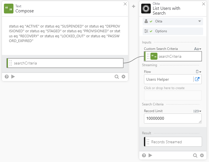Image resolution: width=209 pixels, height=162 pixels.
Task: Open Users Helper flow in new window
Action: (x=197, y=79)
